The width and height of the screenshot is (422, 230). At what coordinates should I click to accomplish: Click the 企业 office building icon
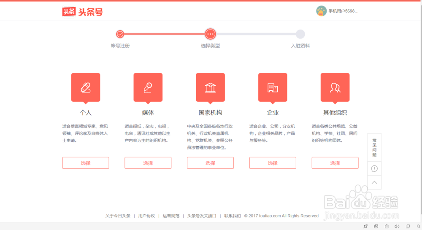point(273,88)
